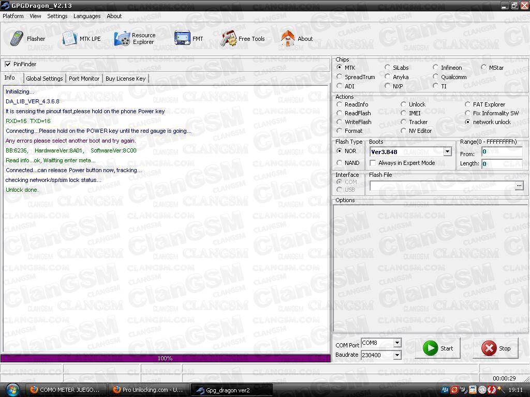
Task: Launch the MTK LPE notepad tool
Action: click(81, 38)
